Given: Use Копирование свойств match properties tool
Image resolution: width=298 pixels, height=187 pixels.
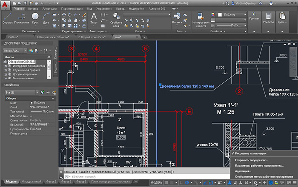Looking at the screenshot, I should 201,20.
